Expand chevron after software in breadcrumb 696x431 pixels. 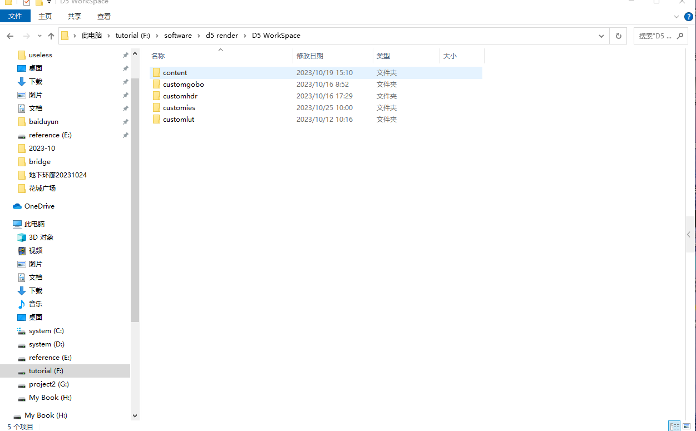(x=199, y=36)
